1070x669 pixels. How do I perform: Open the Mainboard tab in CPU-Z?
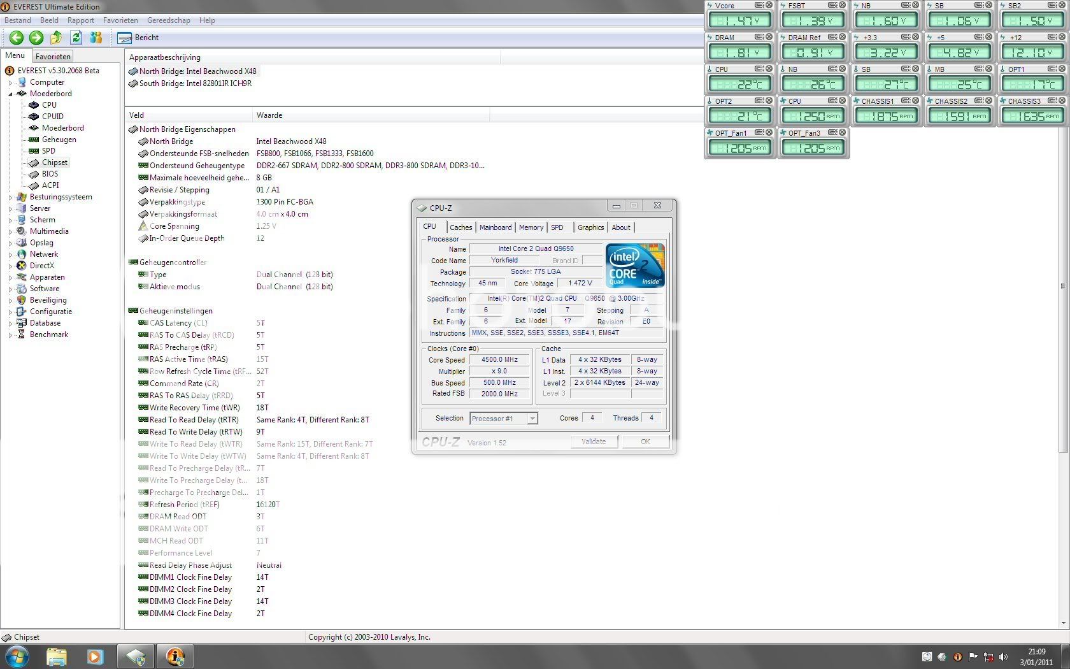pyautogui.click(x=496, y=227)
